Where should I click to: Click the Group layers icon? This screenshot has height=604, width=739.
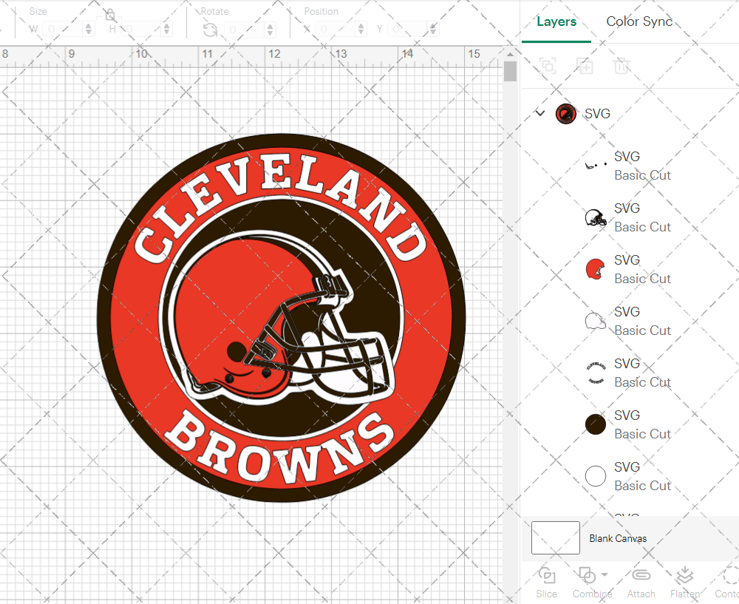[x=548, y=66]
